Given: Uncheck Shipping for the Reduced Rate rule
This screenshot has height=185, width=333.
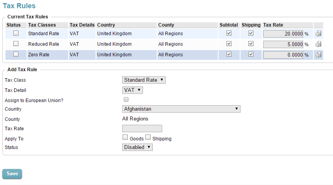Looking at the screenshot, I should tap(251, 44).
